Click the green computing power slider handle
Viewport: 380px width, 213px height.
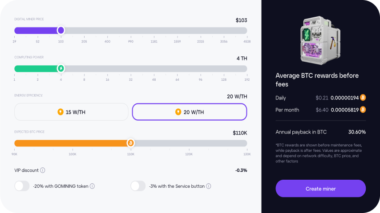point(61,68)
